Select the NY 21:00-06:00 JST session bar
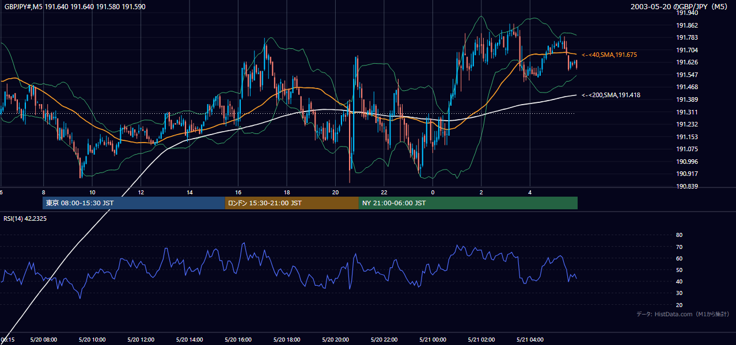The height and width of the screenshot is (345, 736). (x=468, y=203)
